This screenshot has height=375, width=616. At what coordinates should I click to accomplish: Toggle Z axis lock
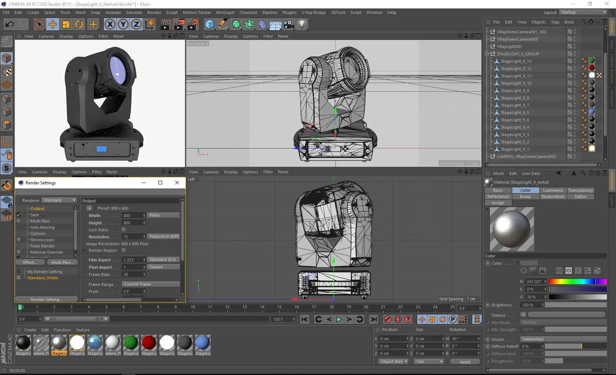click(136, 25)
